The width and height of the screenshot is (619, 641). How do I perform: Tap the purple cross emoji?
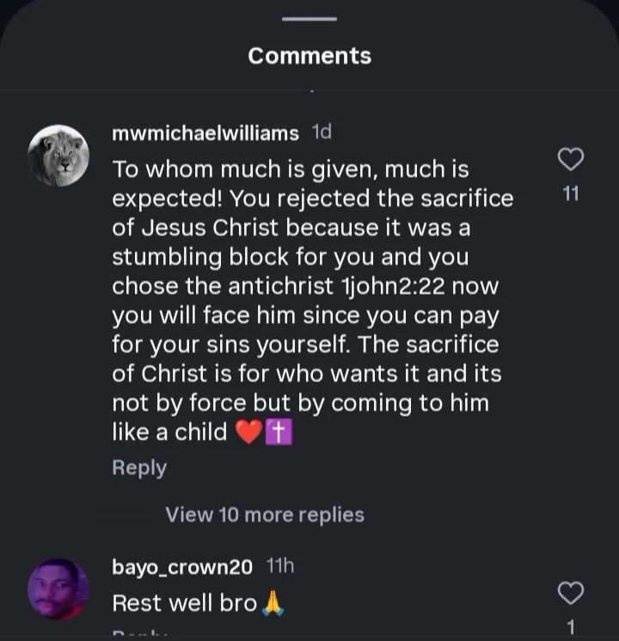pyautogui.click(x=279, y=432)
